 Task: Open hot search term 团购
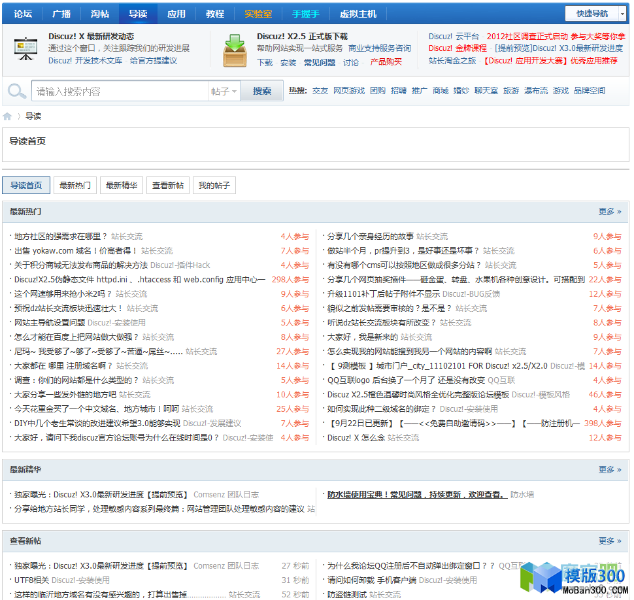tap(378, 91)
